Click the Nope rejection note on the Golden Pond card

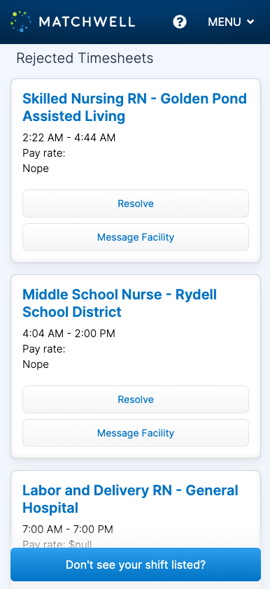[x=36, y=169]
